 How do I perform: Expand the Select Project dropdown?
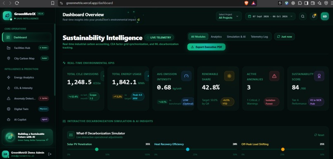(229, 17)
